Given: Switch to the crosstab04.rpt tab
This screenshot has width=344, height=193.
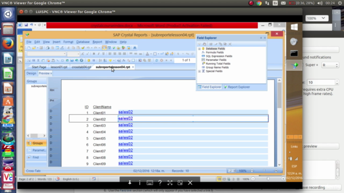Looking at the screenshot, I should point(81,67).
